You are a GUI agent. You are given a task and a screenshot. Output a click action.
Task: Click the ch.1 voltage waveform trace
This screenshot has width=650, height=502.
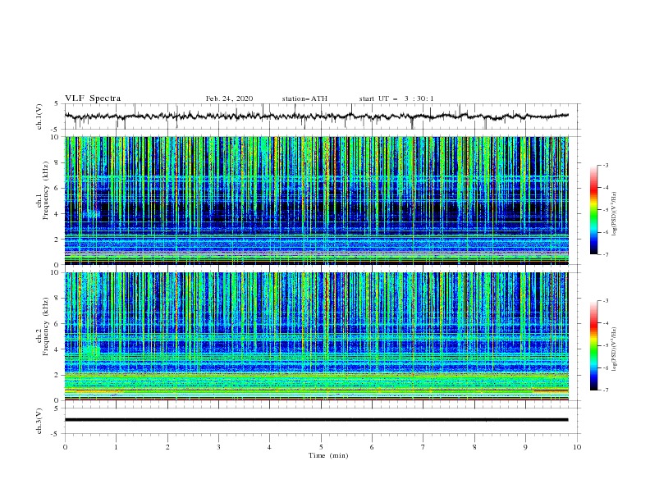coord(316,116)
